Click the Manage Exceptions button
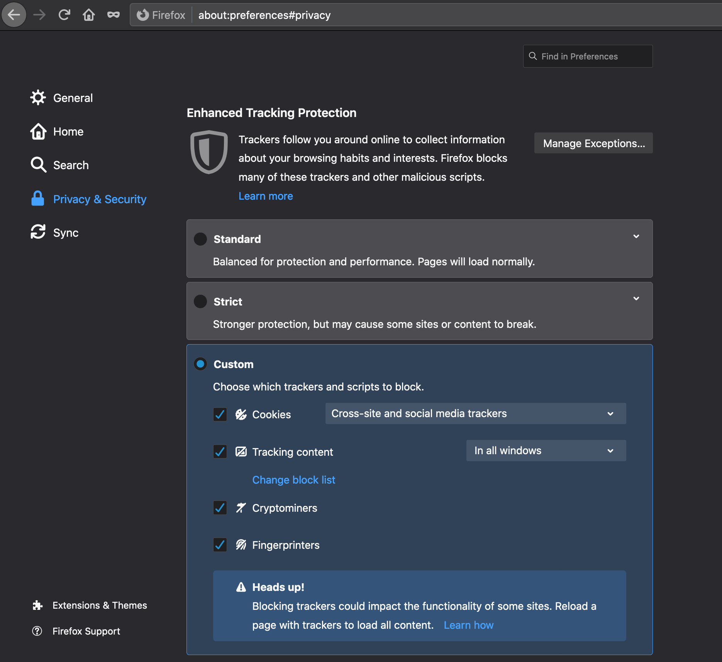This screenshot has width=722, height=662. 593,143
